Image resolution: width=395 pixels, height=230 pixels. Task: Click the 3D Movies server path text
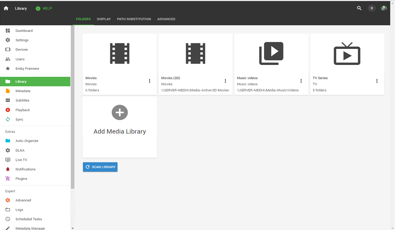[x=195, y=90]
